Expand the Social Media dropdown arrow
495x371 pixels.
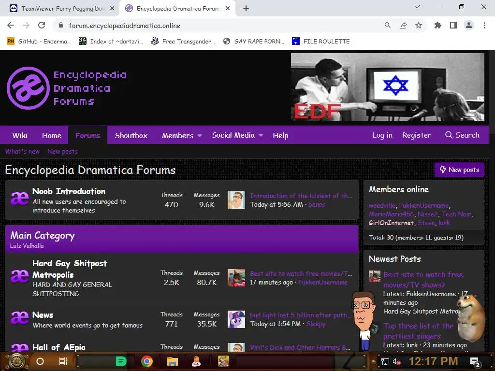click(x=261, y=135)
